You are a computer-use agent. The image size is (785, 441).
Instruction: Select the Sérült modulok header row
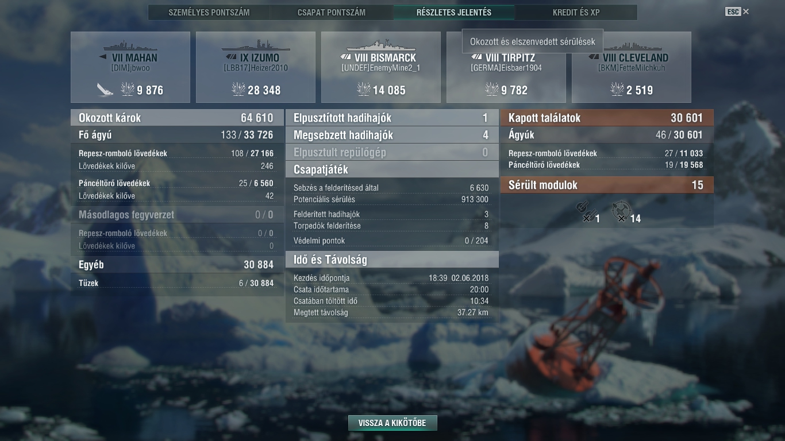pyautogui.click(x=607, y=185)
